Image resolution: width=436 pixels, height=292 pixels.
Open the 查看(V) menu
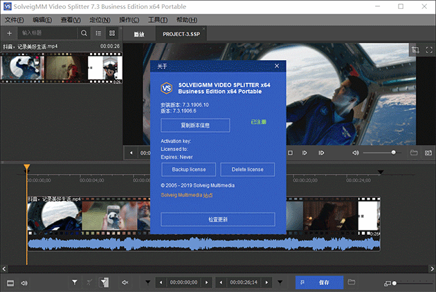[x=71, y=20]
